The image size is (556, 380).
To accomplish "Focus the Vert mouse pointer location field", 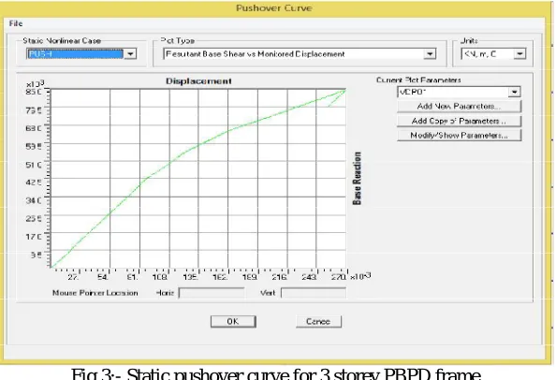I will (x=314, y=293).
